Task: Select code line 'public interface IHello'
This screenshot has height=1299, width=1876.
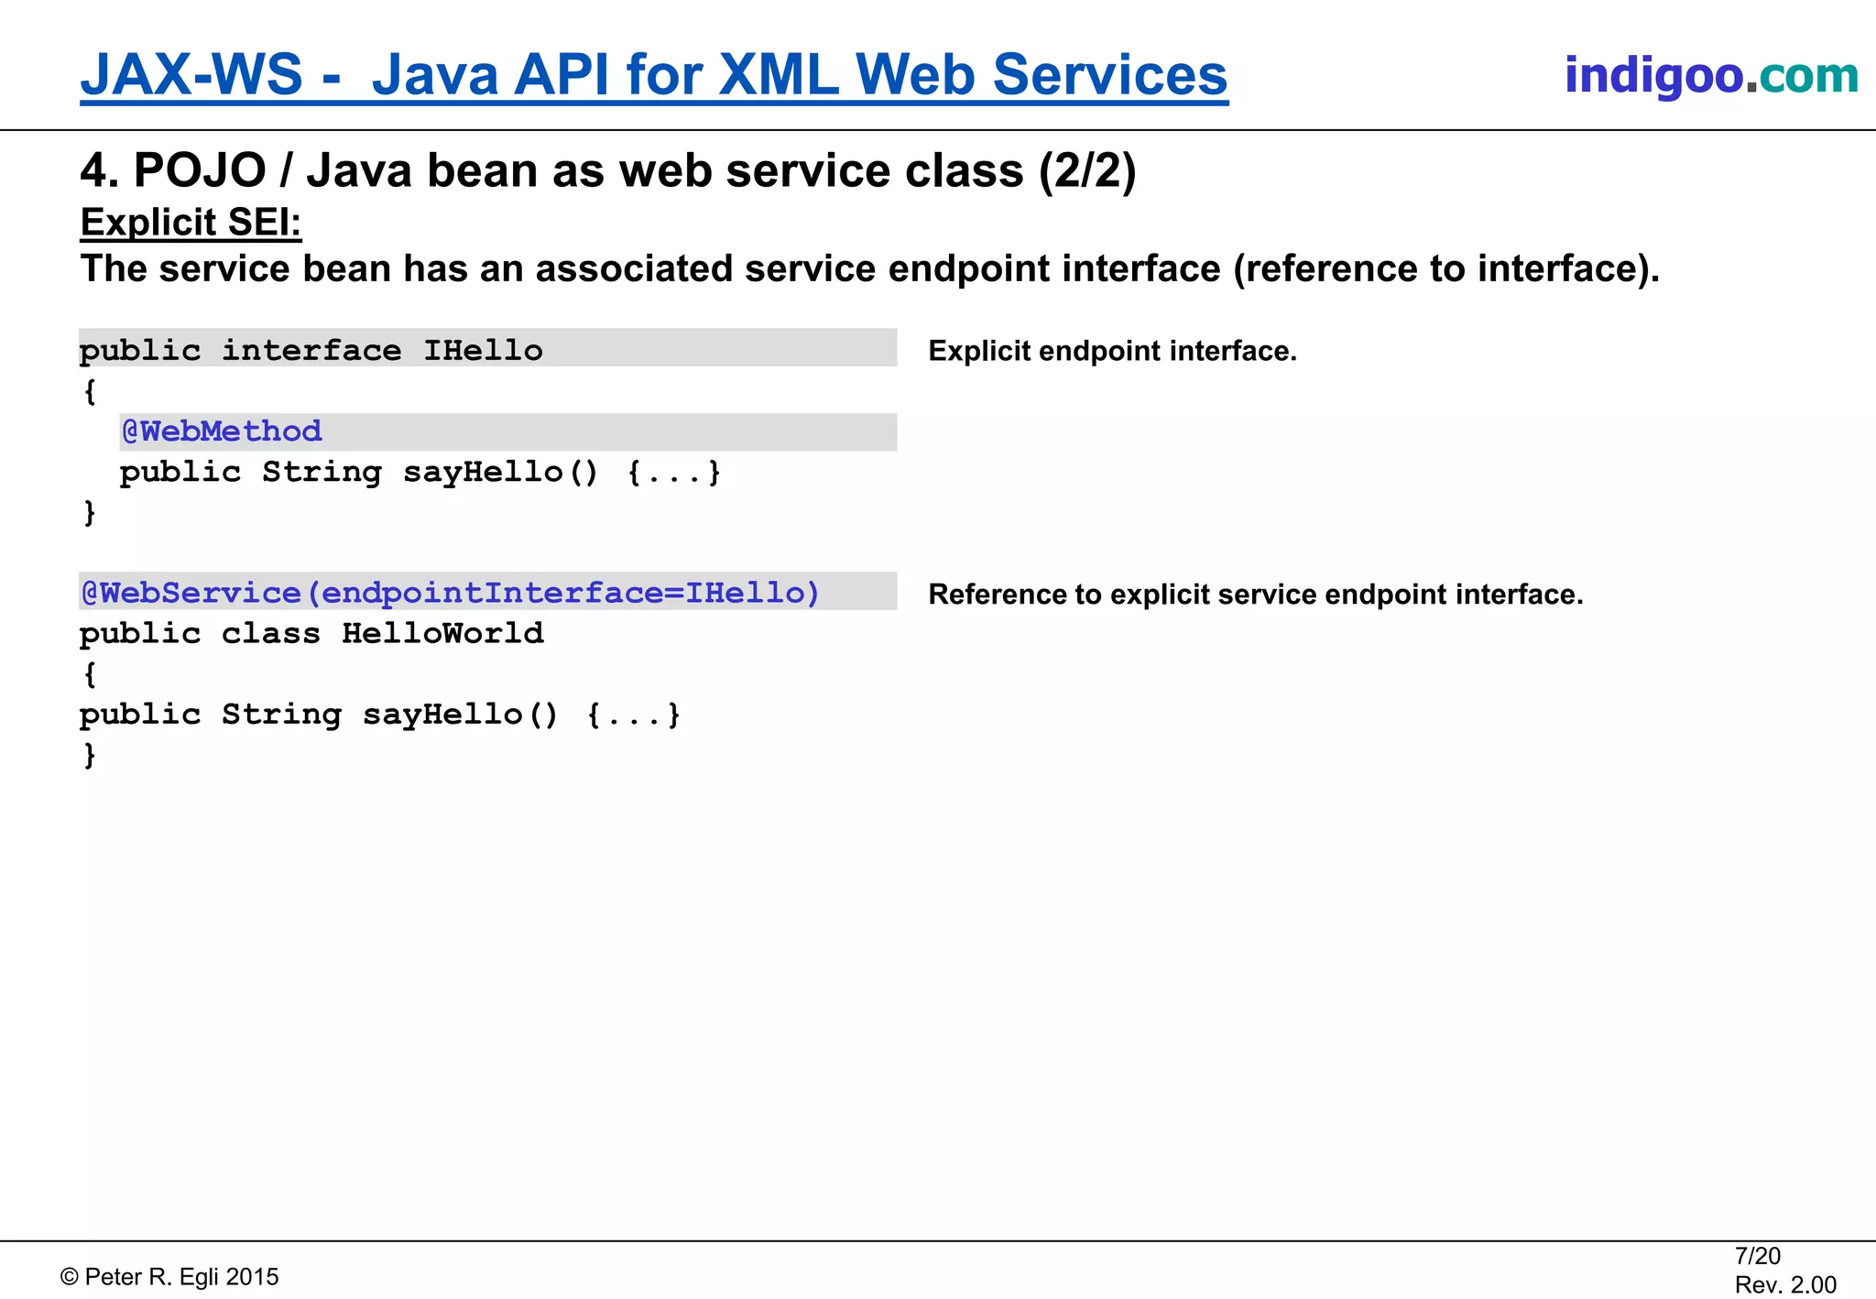Action: tap(311, 350)
